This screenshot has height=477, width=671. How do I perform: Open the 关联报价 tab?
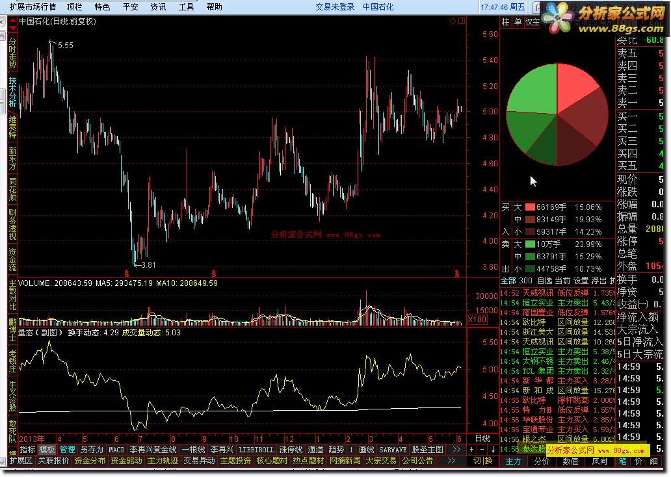click(x=53, y=461)
